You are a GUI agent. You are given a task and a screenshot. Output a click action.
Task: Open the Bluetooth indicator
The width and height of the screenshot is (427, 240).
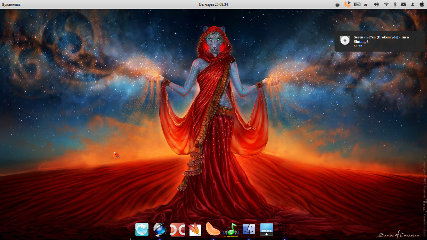pos(395,4)
